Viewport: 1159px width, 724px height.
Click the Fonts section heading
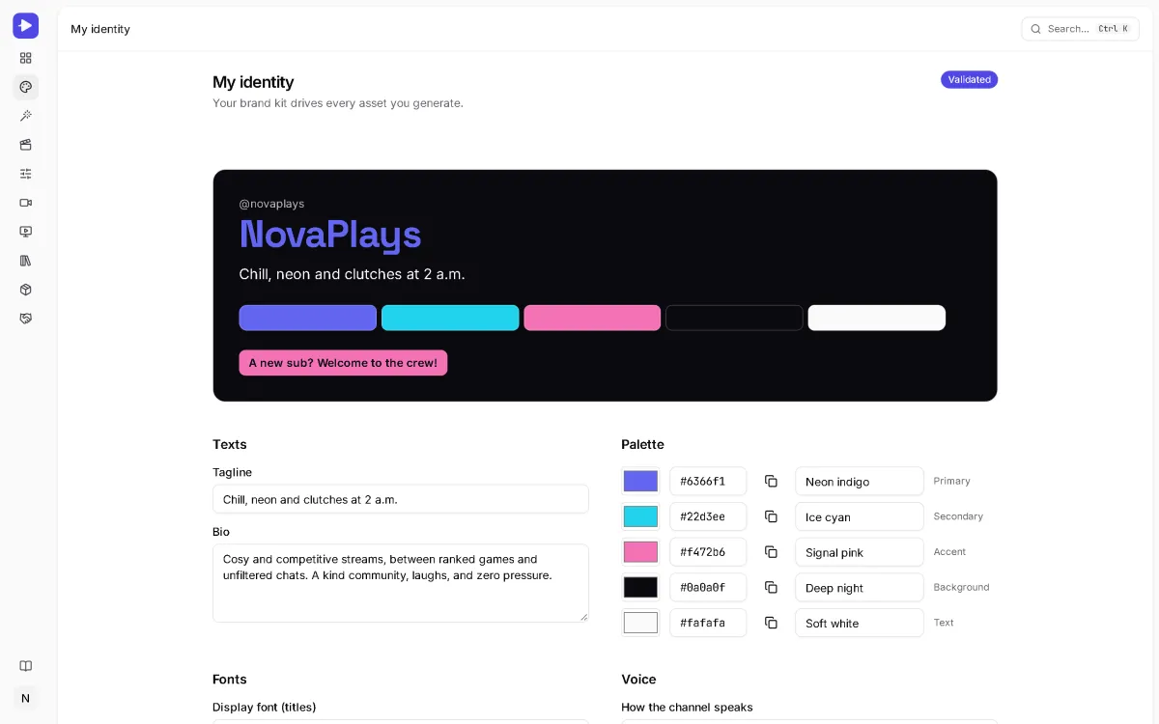coord(230,680)
